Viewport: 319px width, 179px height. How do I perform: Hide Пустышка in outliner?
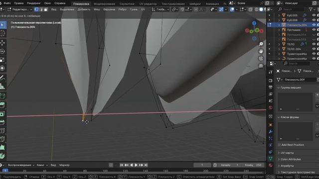[314, 30]
